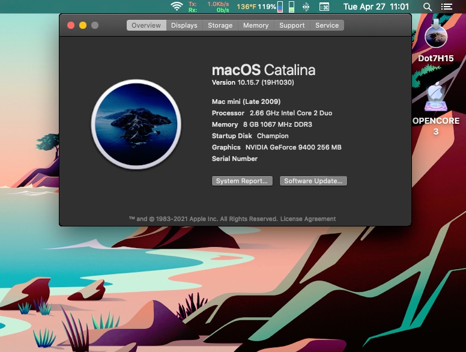Click the 2.66 GHz Intel Core 2 Duo value
Screen dimensions: 466x352
tap(291, 113)
